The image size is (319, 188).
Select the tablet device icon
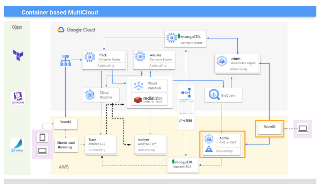(42, 138)
